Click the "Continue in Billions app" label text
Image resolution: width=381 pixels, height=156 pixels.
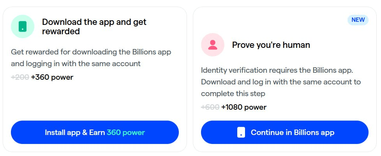click(x=293, y=132)
